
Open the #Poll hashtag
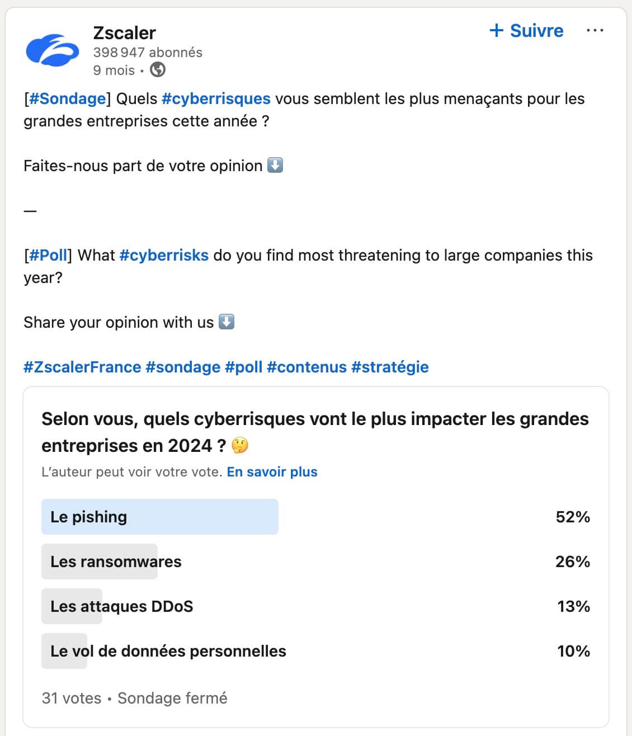click(x=48, y=256)
